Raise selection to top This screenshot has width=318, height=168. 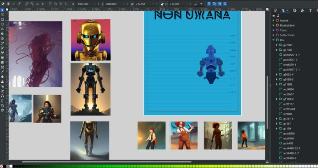50,4
